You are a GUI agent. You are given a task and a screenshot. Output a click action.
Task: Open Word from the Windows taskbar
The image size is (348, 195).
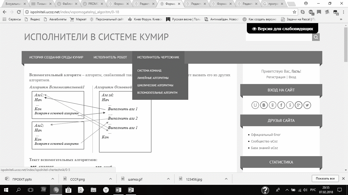pos(118,190)
